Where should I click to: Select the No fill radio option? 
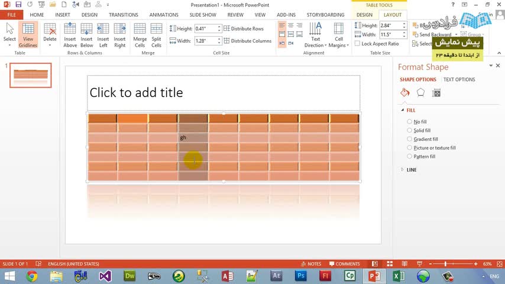click(x=409, y=121)
